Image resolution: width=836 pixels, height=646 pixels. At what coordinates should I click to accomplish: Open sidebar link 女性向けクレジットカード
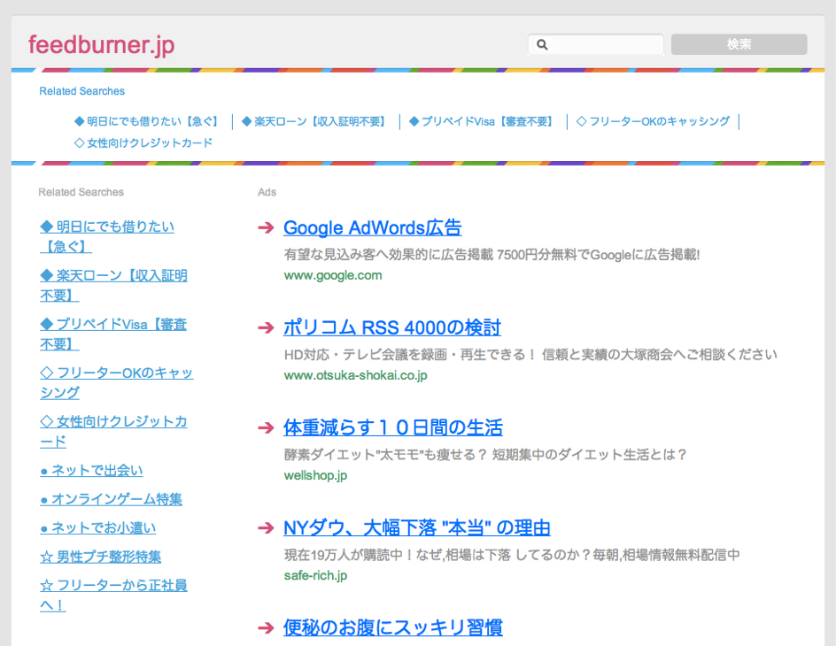[x=113, y=431]
